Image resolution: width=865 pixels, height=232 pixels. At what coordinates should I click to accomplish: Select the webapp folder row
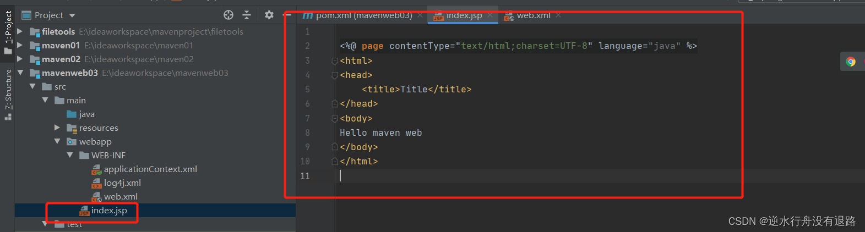(89, 141)
